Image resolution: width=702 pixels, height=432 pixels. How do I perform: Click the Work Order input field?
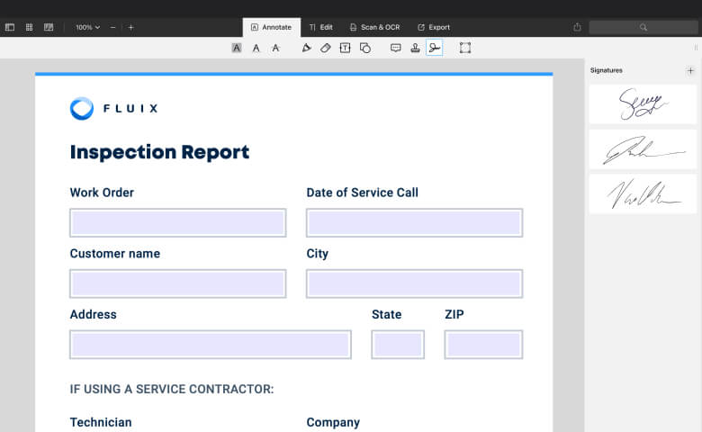[x=178, y=222]
